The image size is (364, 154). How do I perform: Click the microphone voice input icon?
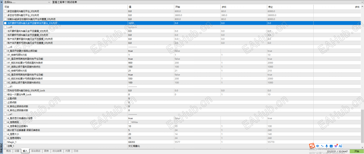pos(326,146)
